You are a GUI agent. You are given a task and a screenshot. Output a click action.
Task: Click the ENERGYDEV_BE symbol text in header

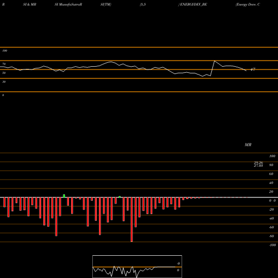pos(193,4)
